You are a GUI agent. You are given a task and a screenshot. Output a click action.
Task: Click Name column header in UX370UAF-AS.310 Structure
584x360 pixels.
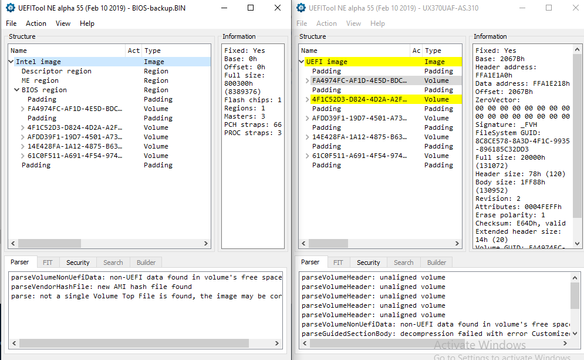coord(355,51)
